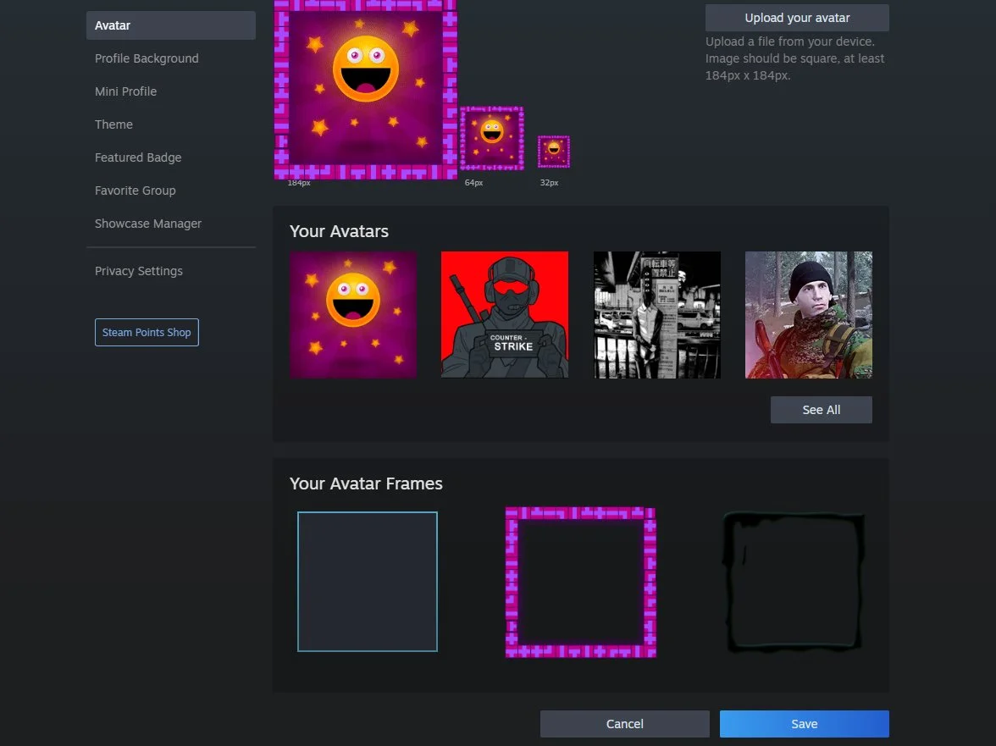Click the Steam Points Shop button
996x746 pixels.
coord(147,333)
